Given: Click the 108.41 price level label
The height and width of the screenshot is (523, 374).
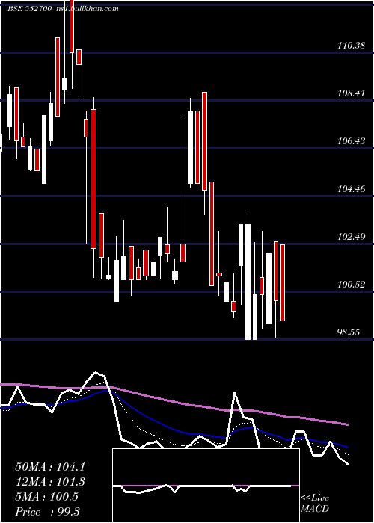Looking at the screenshot, I should (x=352, y=93).
